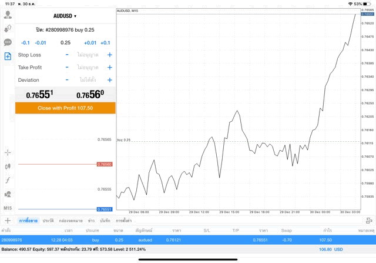
Task: Add new item with plus icon bottom bar
Action: [8, 221]
